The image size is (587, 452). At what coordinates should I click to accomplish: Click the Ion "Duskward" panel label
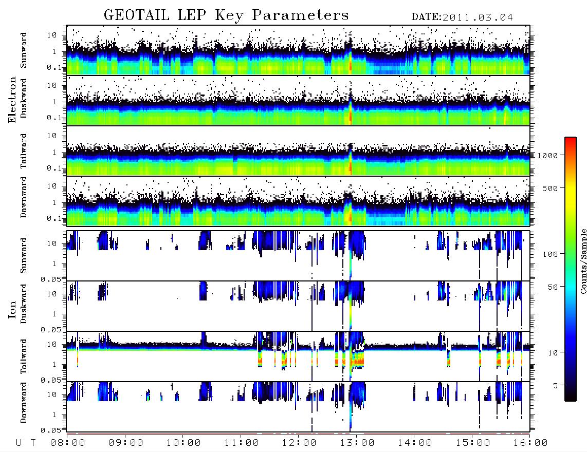tap(24, 304)
